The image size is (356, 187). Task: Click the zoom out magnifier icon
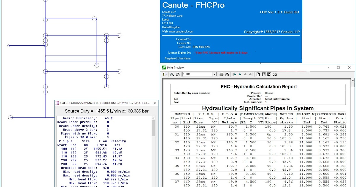(x=177, y=75)
